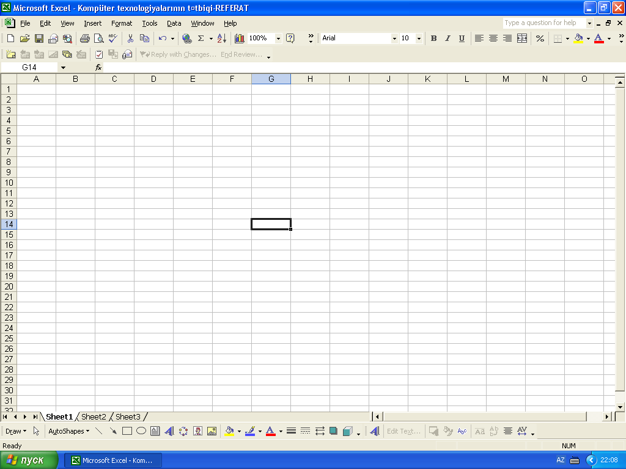Toggle Merge and Center

point(522,38)
